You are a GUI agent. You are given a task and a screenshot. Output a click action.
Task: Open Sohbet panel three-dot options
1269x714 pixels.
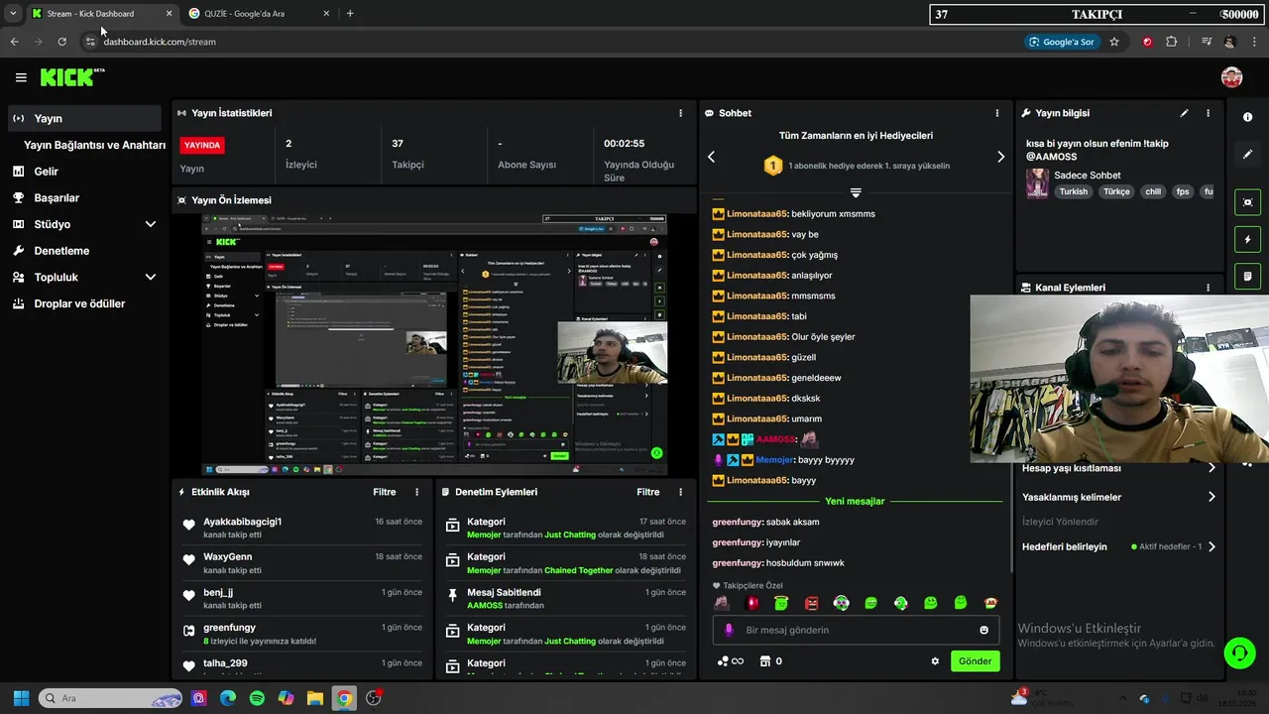(997, 113)
